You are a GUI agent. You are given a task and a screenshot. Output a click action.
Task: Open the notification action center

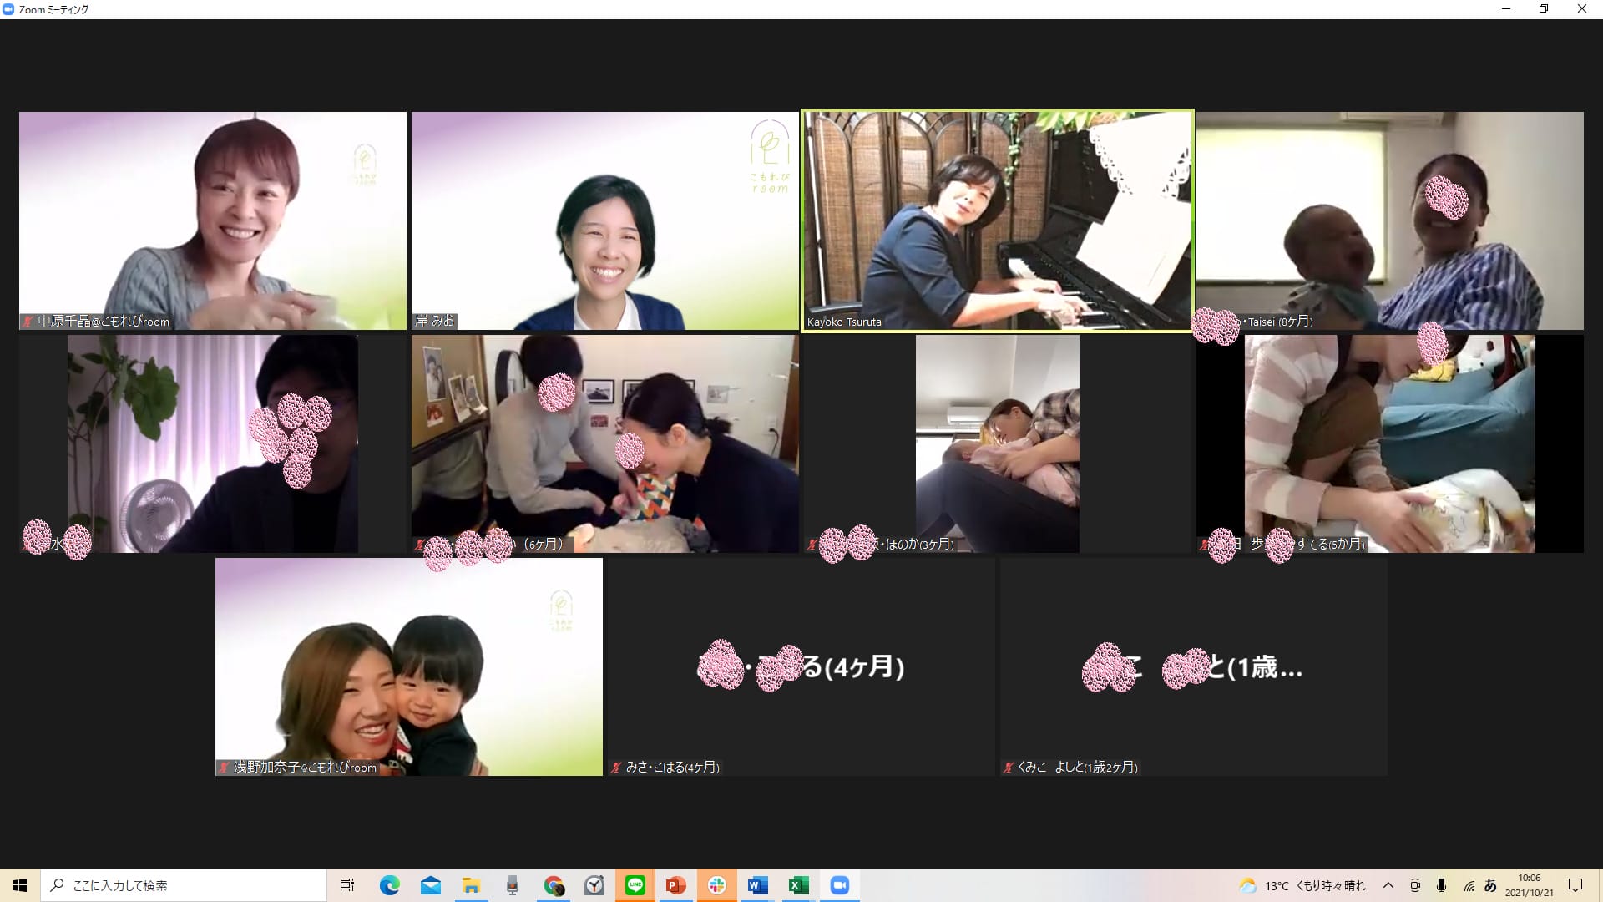pos(1575,885)
